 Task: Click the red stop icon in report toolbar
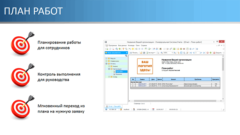coord(207,53)
